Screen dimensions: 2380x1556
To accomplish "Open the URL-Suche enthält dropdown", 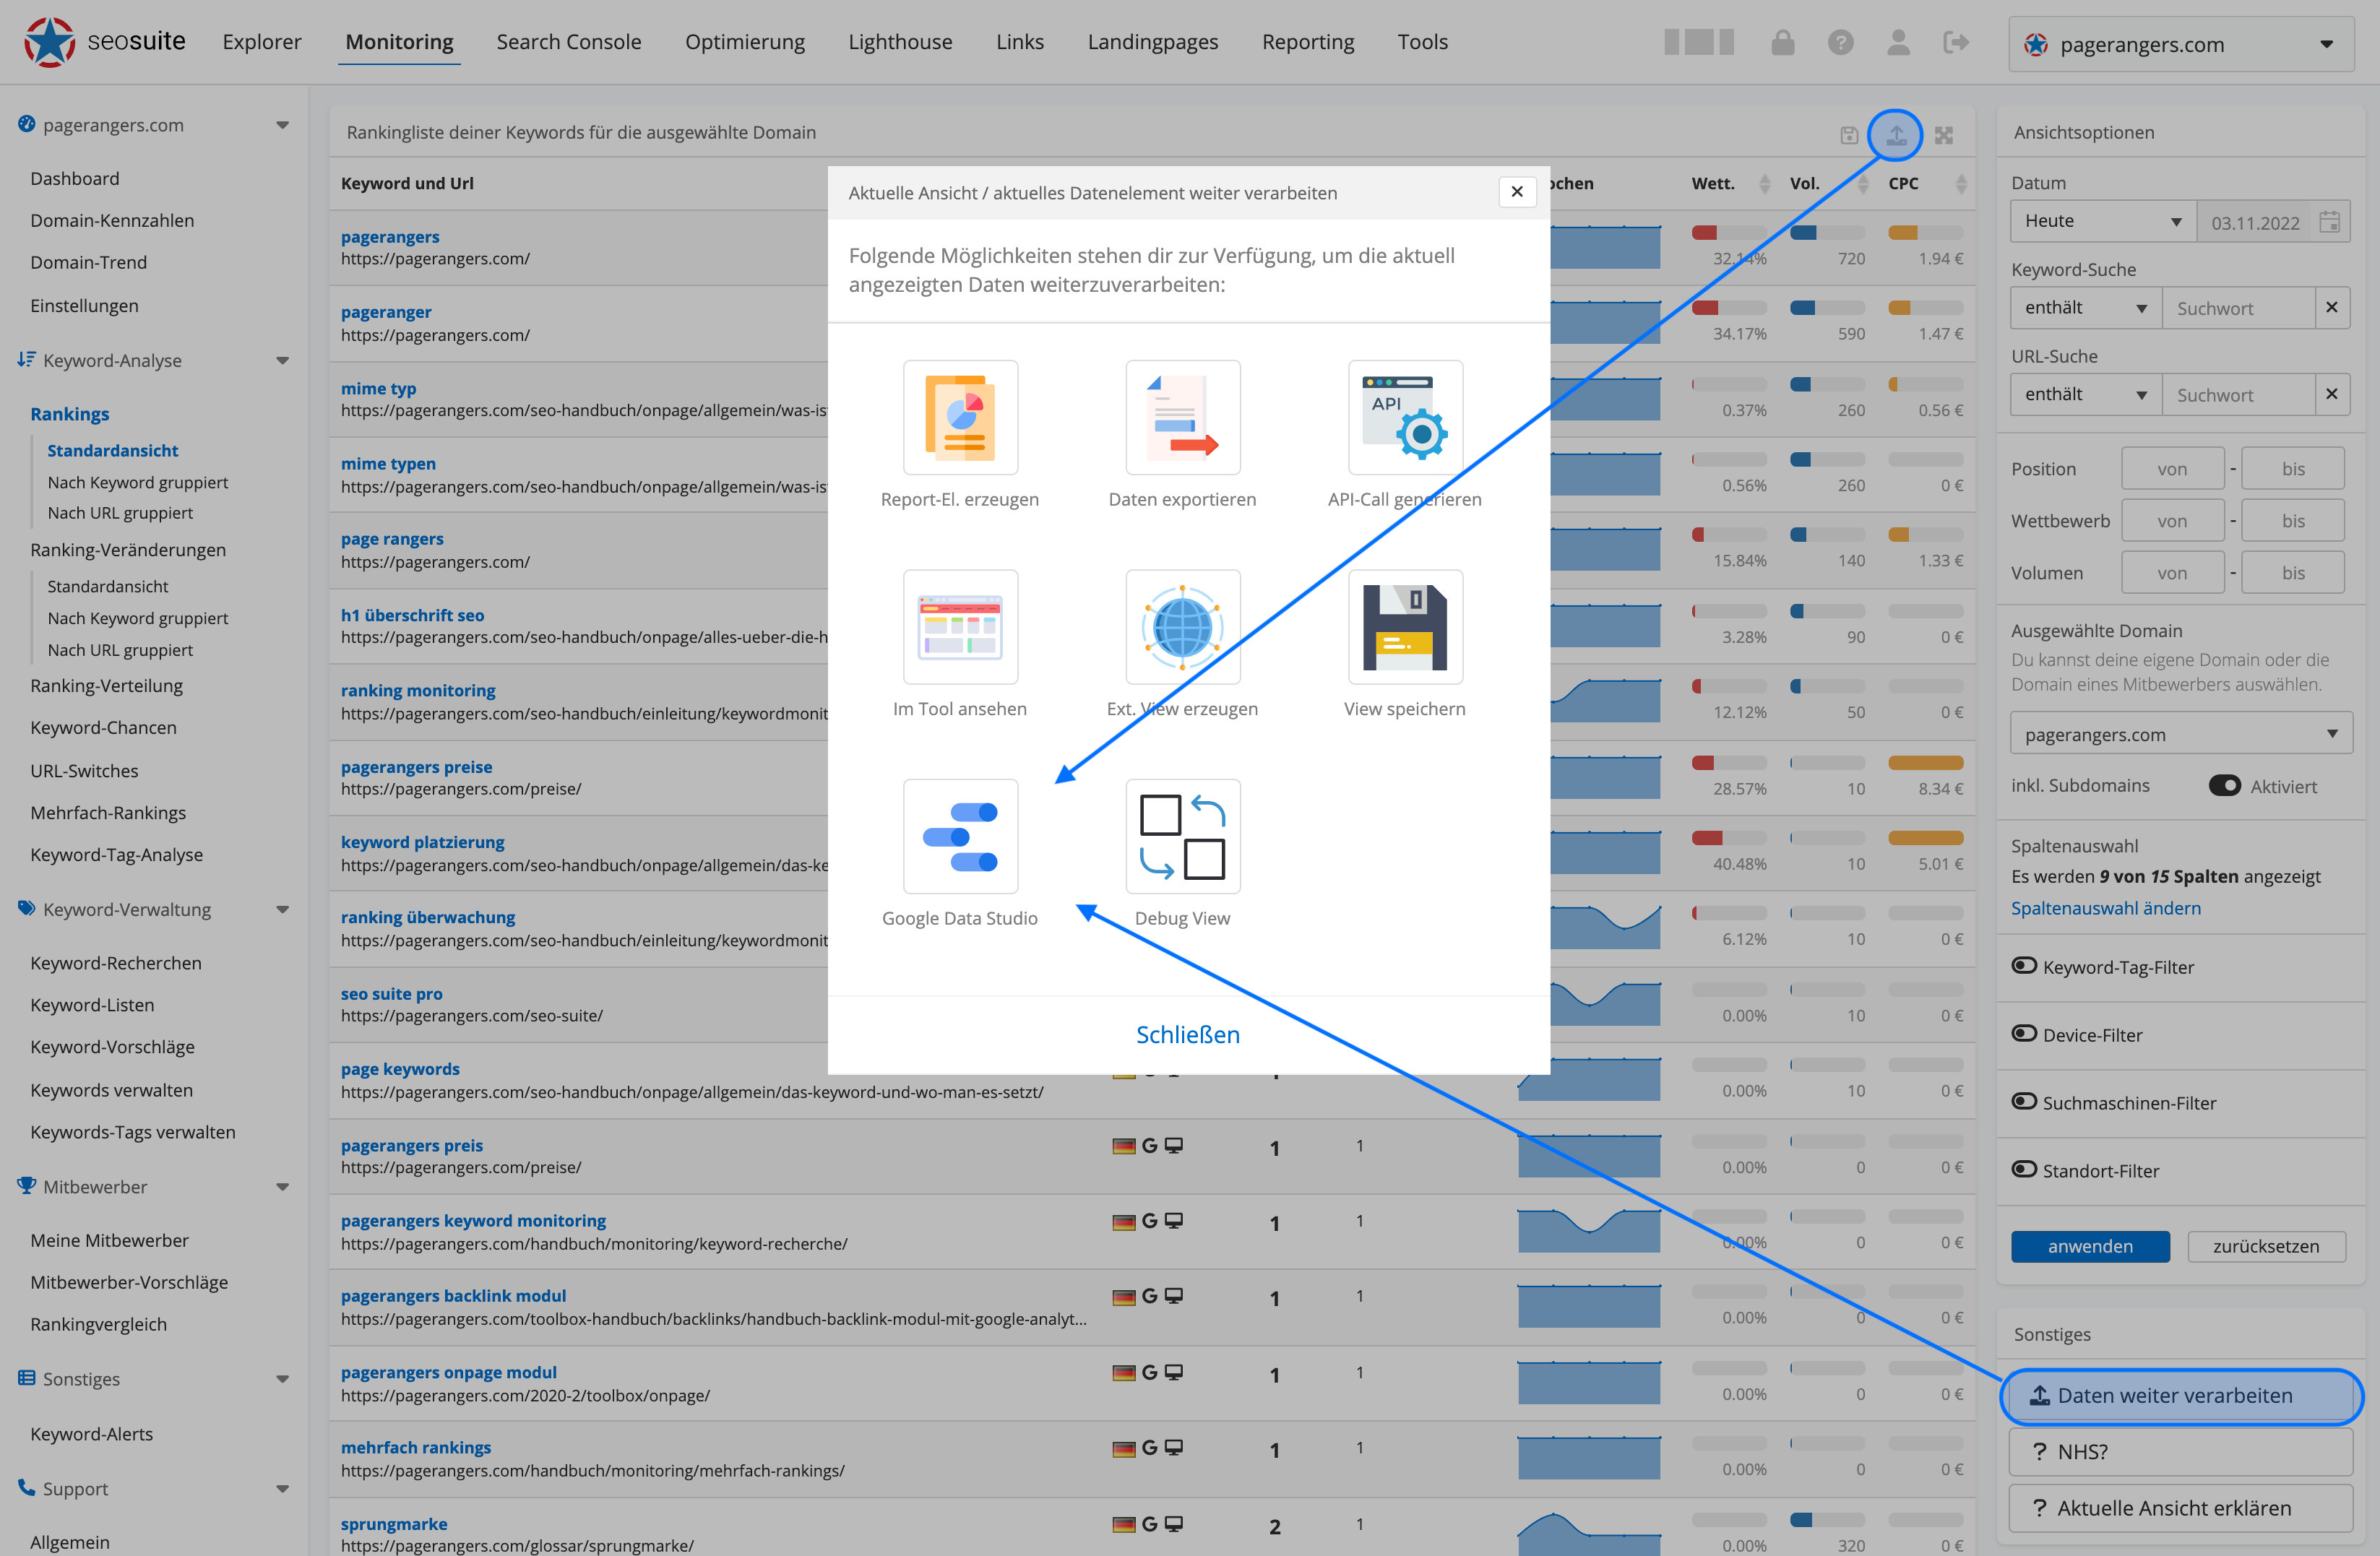I will (2086, 394).
